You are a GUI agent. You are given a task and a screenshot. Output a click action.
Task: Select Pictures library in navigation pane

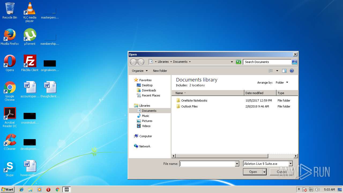coord(147,121)
